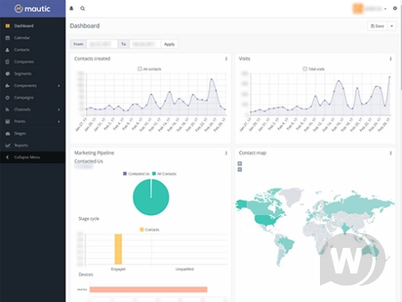Click the From date input field

click(102, 44)
